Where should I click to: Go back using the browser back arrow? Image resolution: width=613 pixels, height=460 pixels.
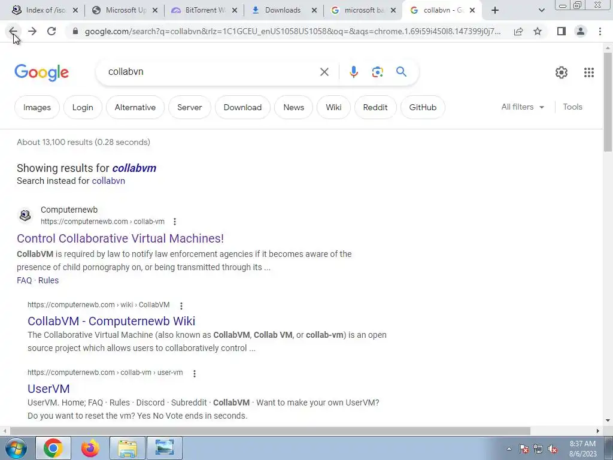(x=13, y=31)
